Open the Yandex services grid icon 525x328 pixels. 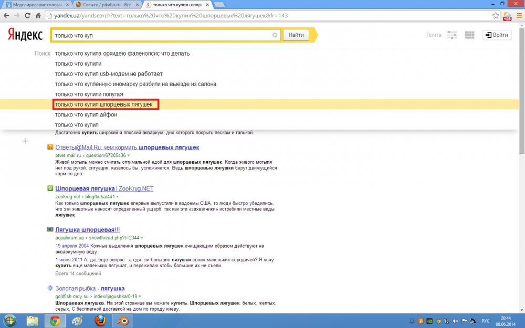[469, 35]
